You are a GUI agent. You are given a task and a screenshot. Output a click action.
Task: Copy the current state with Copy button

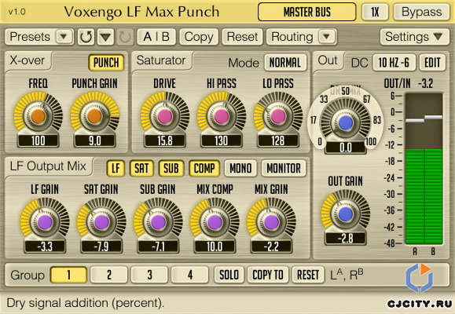coord(199,37)
